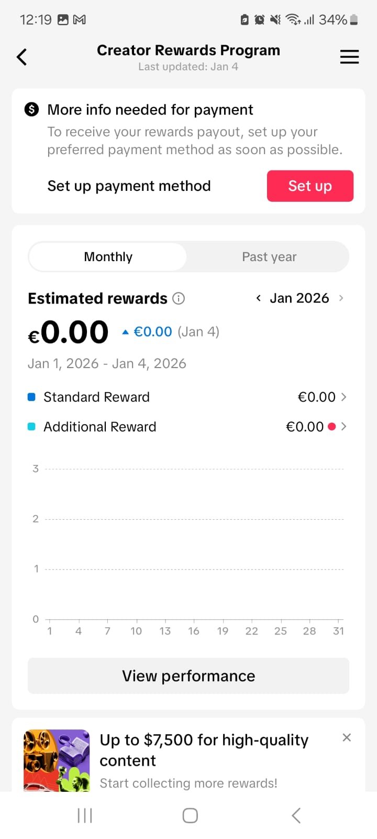This screenshot has height=839, width=377.
Task: Select the Monthly tab
Action: tap(108, 257)
